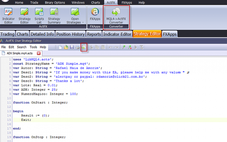The width and height of the screenshot is (227, 142).
Task: Click code line 15 containing Exit;
Action: 120,120
